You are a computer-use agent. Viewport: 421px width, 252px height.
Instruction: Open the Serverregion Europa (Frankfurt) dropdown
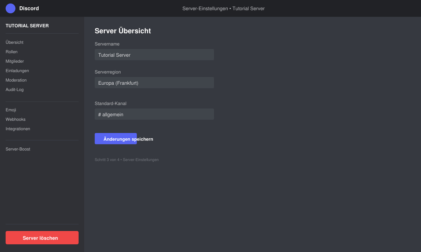154,83
